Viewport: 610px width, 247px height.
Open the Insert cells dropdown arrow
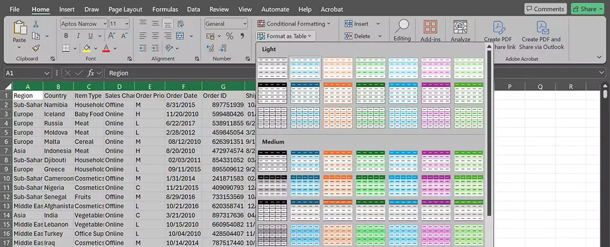click(378, 24)
